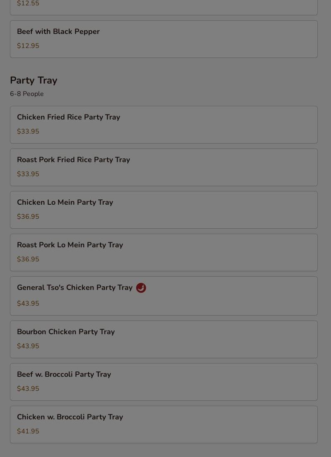331x457 pixels.
Task: Click the 6-8 People subtitle text
Action: (x=27, y=94)
